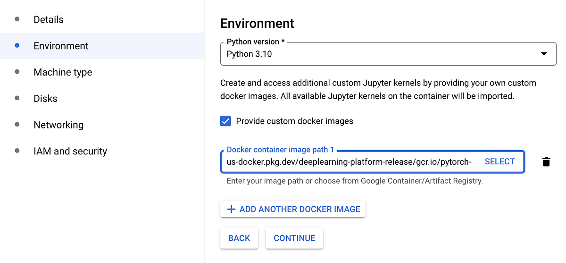Image resolution: width=566 pixels, height=263 pixels.
Task: Select the Environment step label
Action: (x=61, y=46)
